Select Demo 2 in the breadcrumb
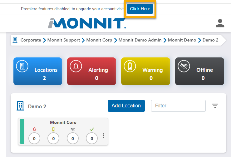Image resolution: width=231 pixels, height=157 pixels. point(210,40)
